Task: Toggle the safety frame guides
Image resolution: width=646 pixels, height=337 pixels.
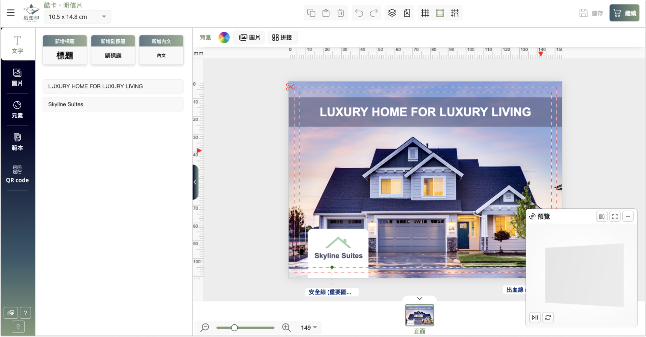Action: point(440,13)
